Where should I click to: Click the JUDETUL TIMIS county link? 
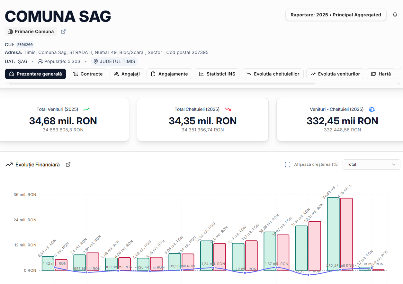point(114,61)
